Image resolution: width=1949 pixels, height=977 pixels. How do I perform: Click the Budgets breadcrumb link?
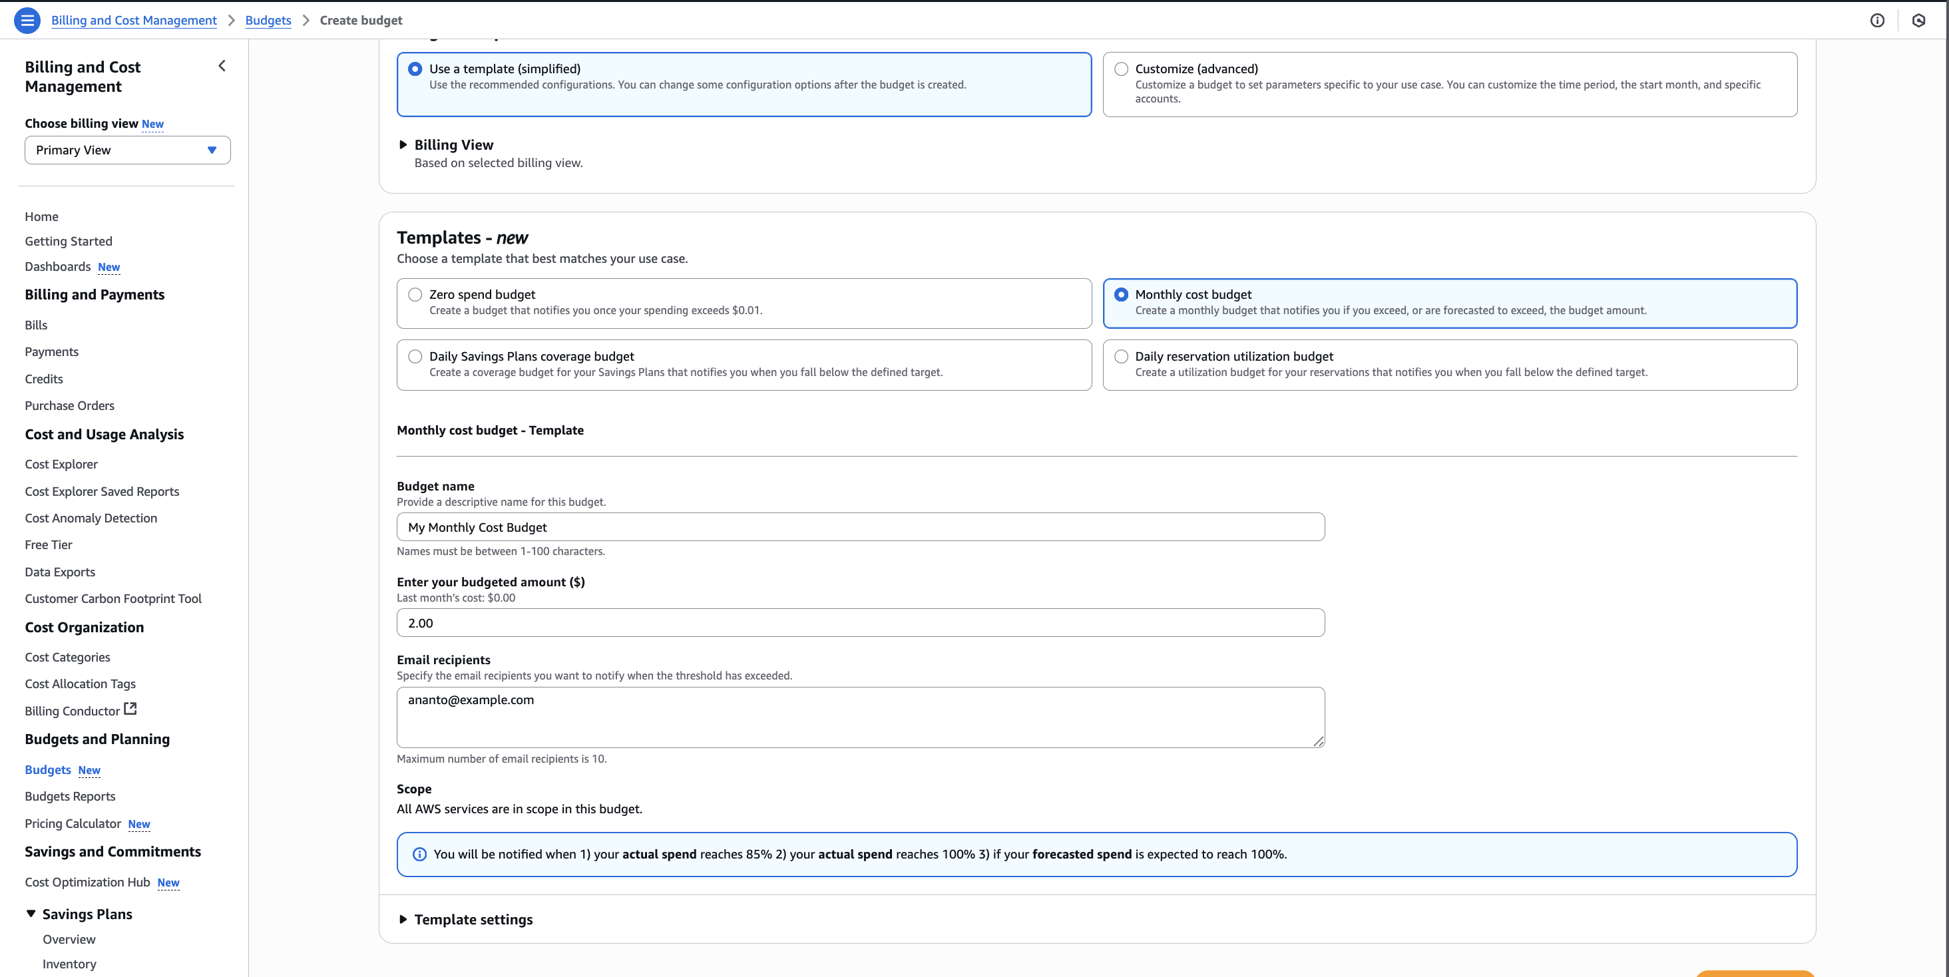(268, 21)
